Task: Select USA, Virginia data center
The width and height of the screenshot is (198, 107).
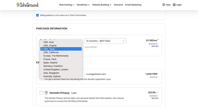Action: pos(61,45)
